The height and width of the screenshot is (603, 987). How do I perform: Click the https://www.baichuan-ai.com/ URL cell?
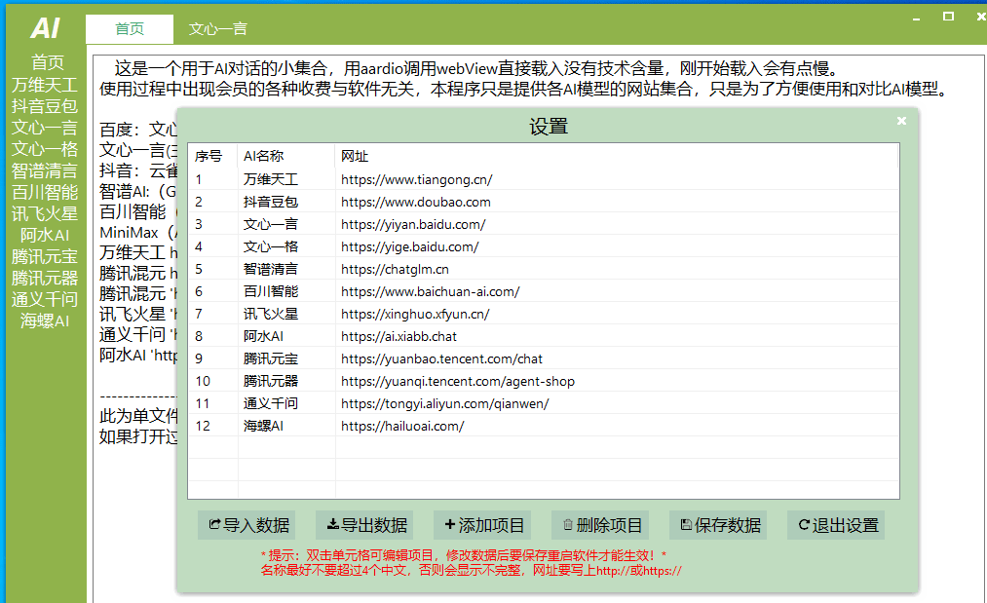[x=617, y=291]
